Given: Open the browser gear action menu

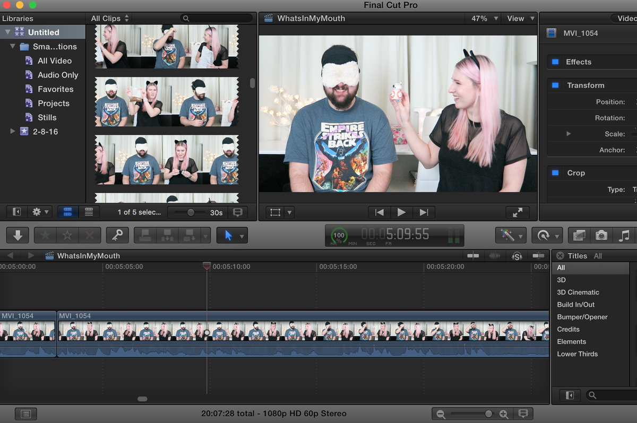Looking at the screenshot, I should [x=40, y=212].
